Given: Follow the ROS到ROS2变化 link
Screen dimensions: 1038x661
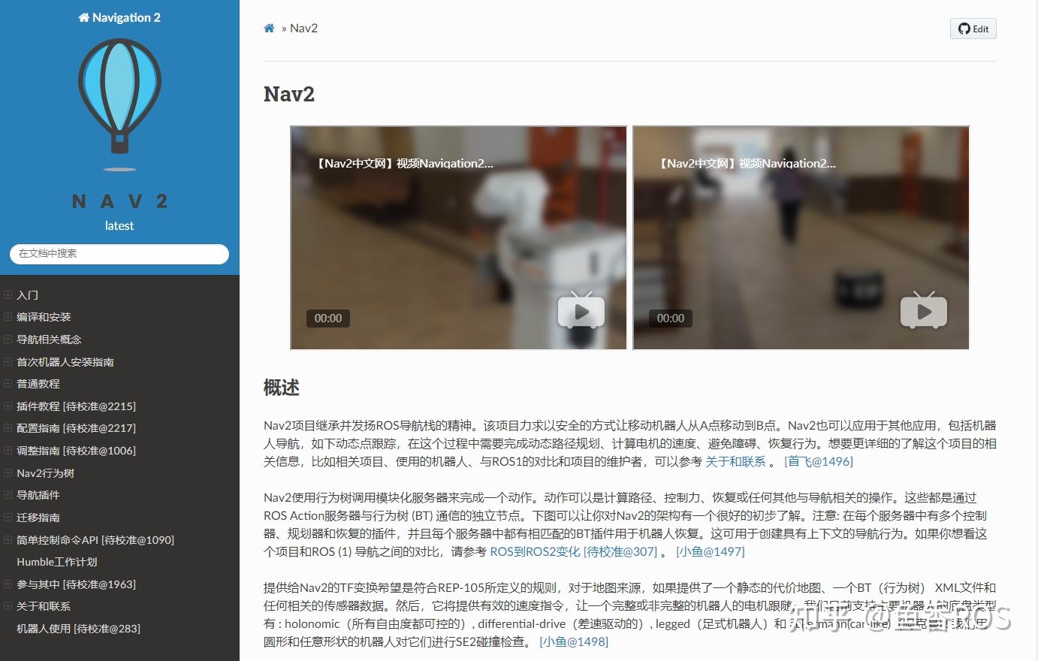Looking at the screenshot, I should (535, 551).
